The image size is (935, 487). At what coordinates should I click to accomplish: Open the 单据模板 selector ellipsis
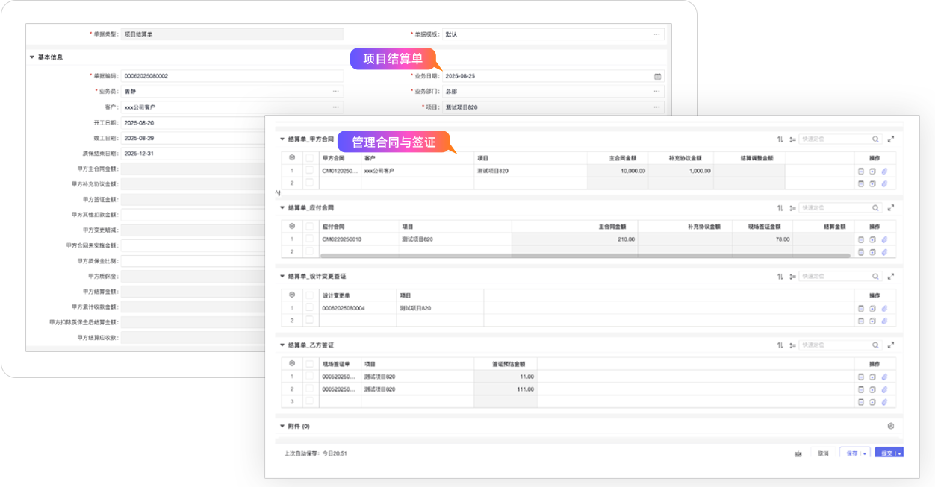(x=657, y=34)
